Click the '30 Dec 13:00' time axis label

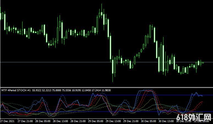(x=166, y=121)
